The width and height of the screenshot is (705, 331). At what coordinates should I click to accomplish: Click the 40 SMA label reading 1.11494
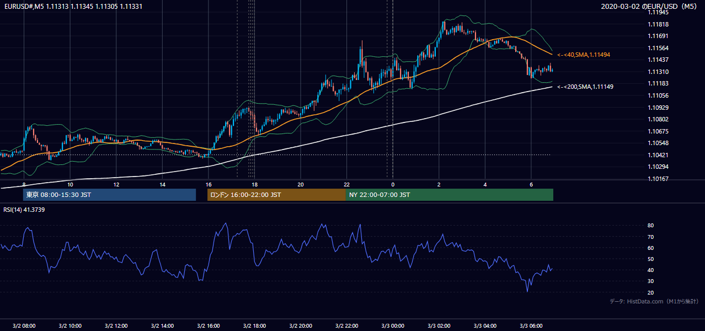coord(583,55)
